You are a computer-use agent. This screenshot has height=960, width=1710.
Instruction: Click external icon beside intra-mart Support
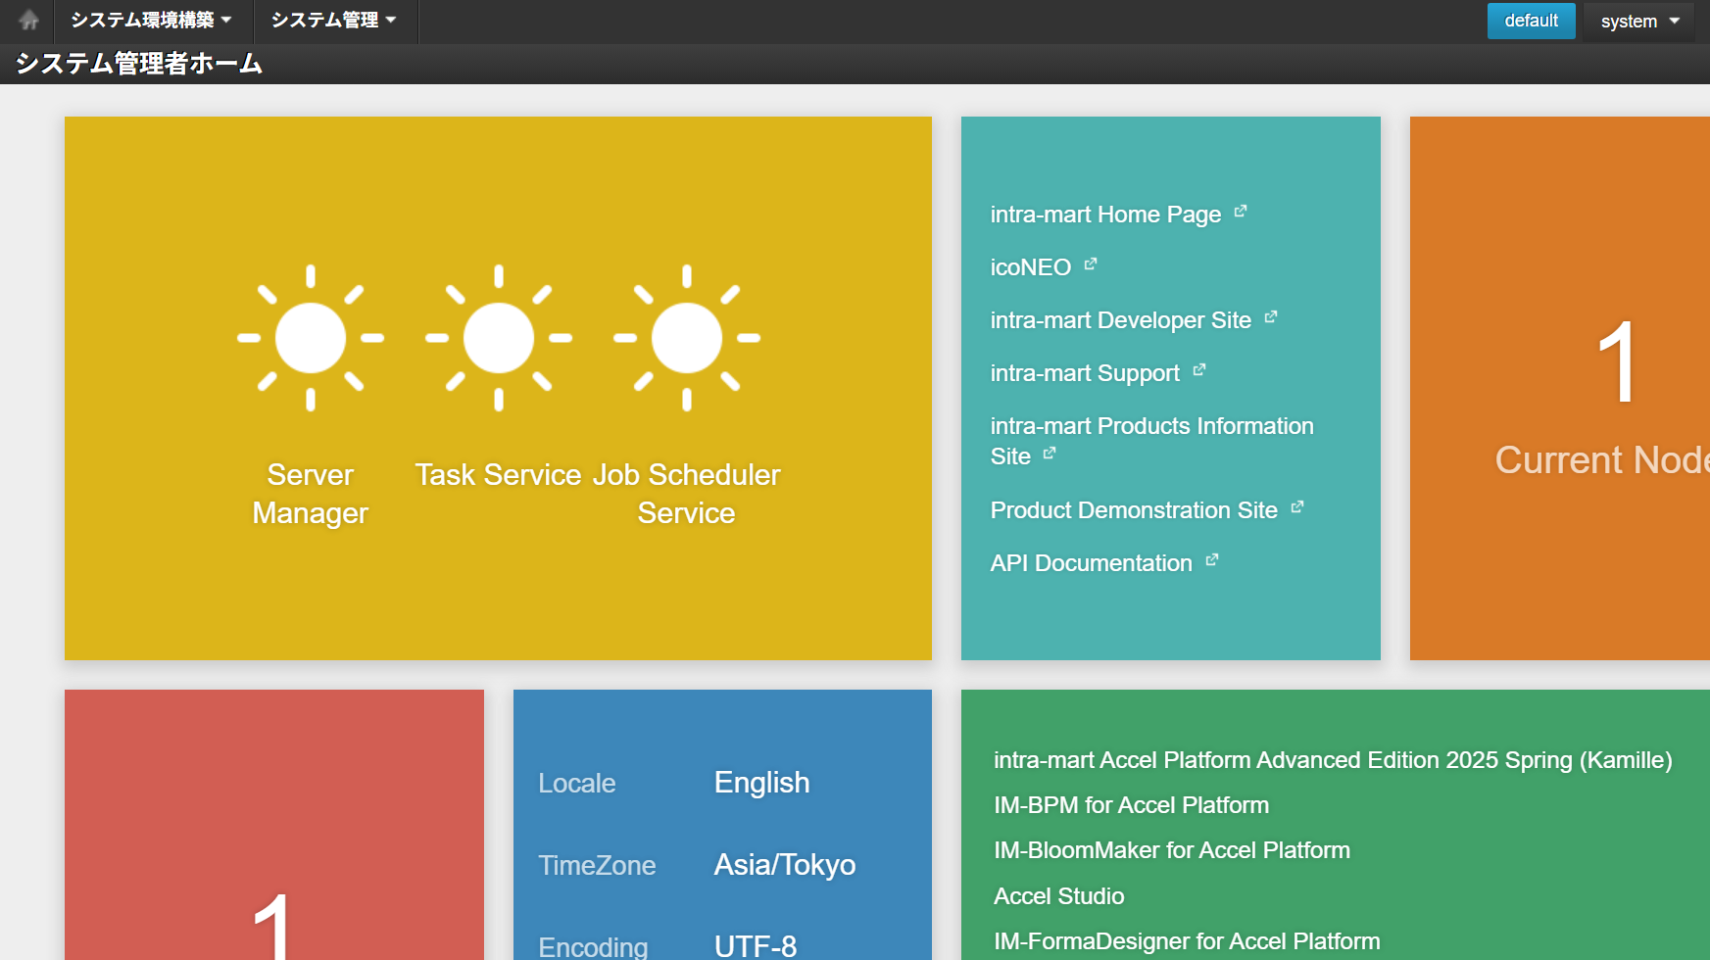pyautogui.click(x=1199, y=369)
